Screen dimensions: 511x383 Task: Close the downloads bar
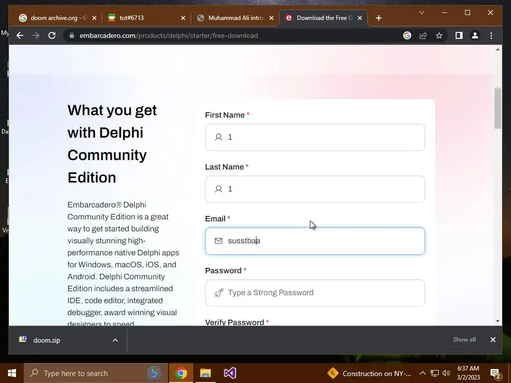(x=493, y=339)
